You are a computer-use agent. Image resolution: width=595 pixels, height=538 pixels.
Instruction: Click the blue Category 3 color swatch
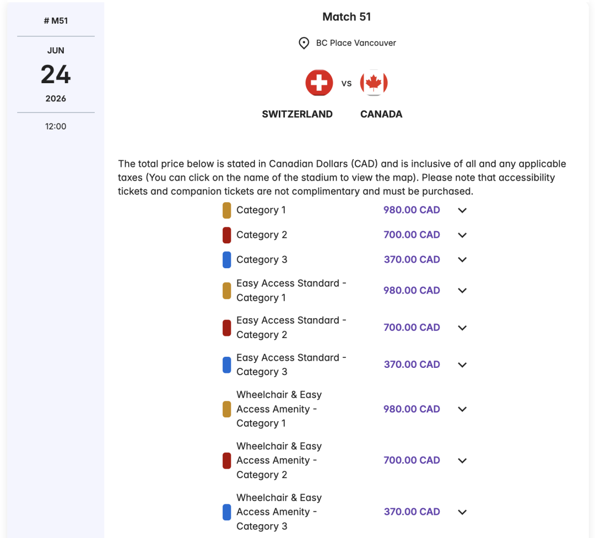(x=226, y=260)
